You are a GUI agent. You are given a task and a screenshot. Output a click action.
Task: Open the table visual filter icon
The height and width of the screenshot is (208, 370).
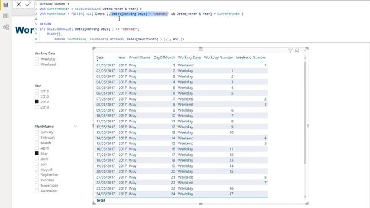(x=290, y=50)
